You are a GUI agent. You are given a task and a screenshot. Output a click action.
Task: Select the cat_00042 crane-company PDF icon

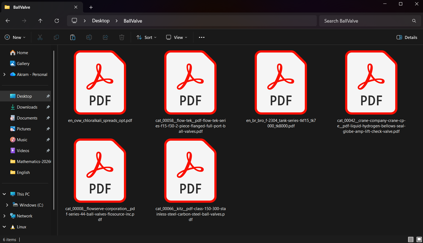(371, 82)
